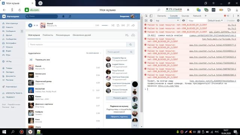
Task: Click the Девочка с картинки track
Action: 64,105
